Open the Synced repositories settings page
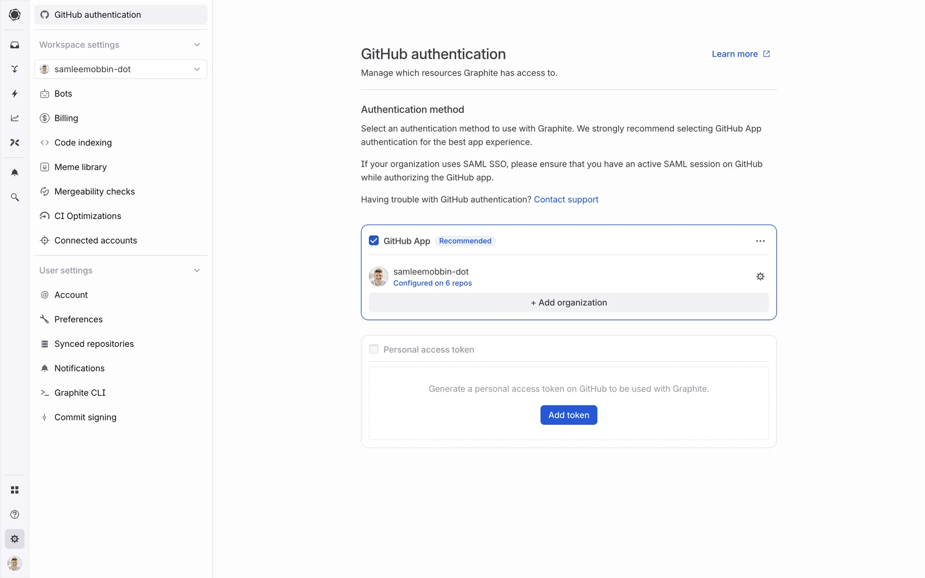The height and width of the screenshot is (578, 925). click(94, 344)
